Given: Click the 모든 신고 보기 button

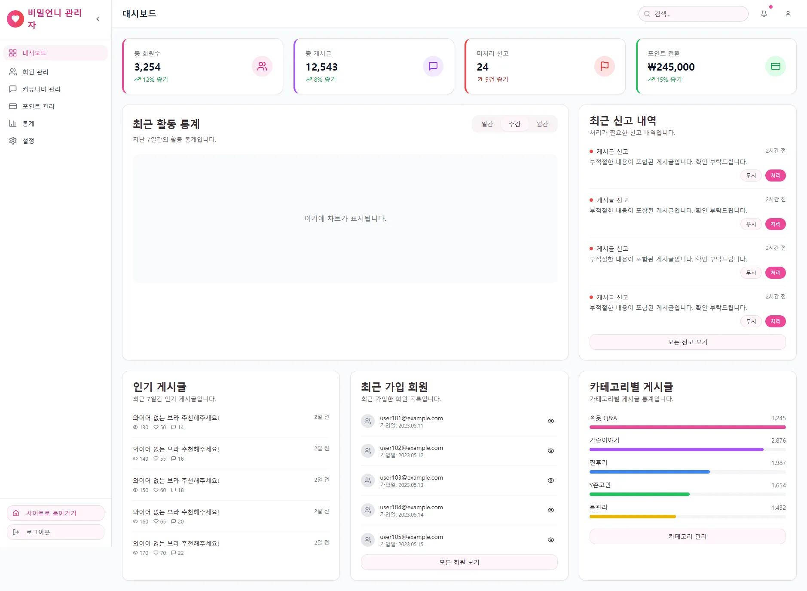Looking at the screenshot, I should coord(688,342).
